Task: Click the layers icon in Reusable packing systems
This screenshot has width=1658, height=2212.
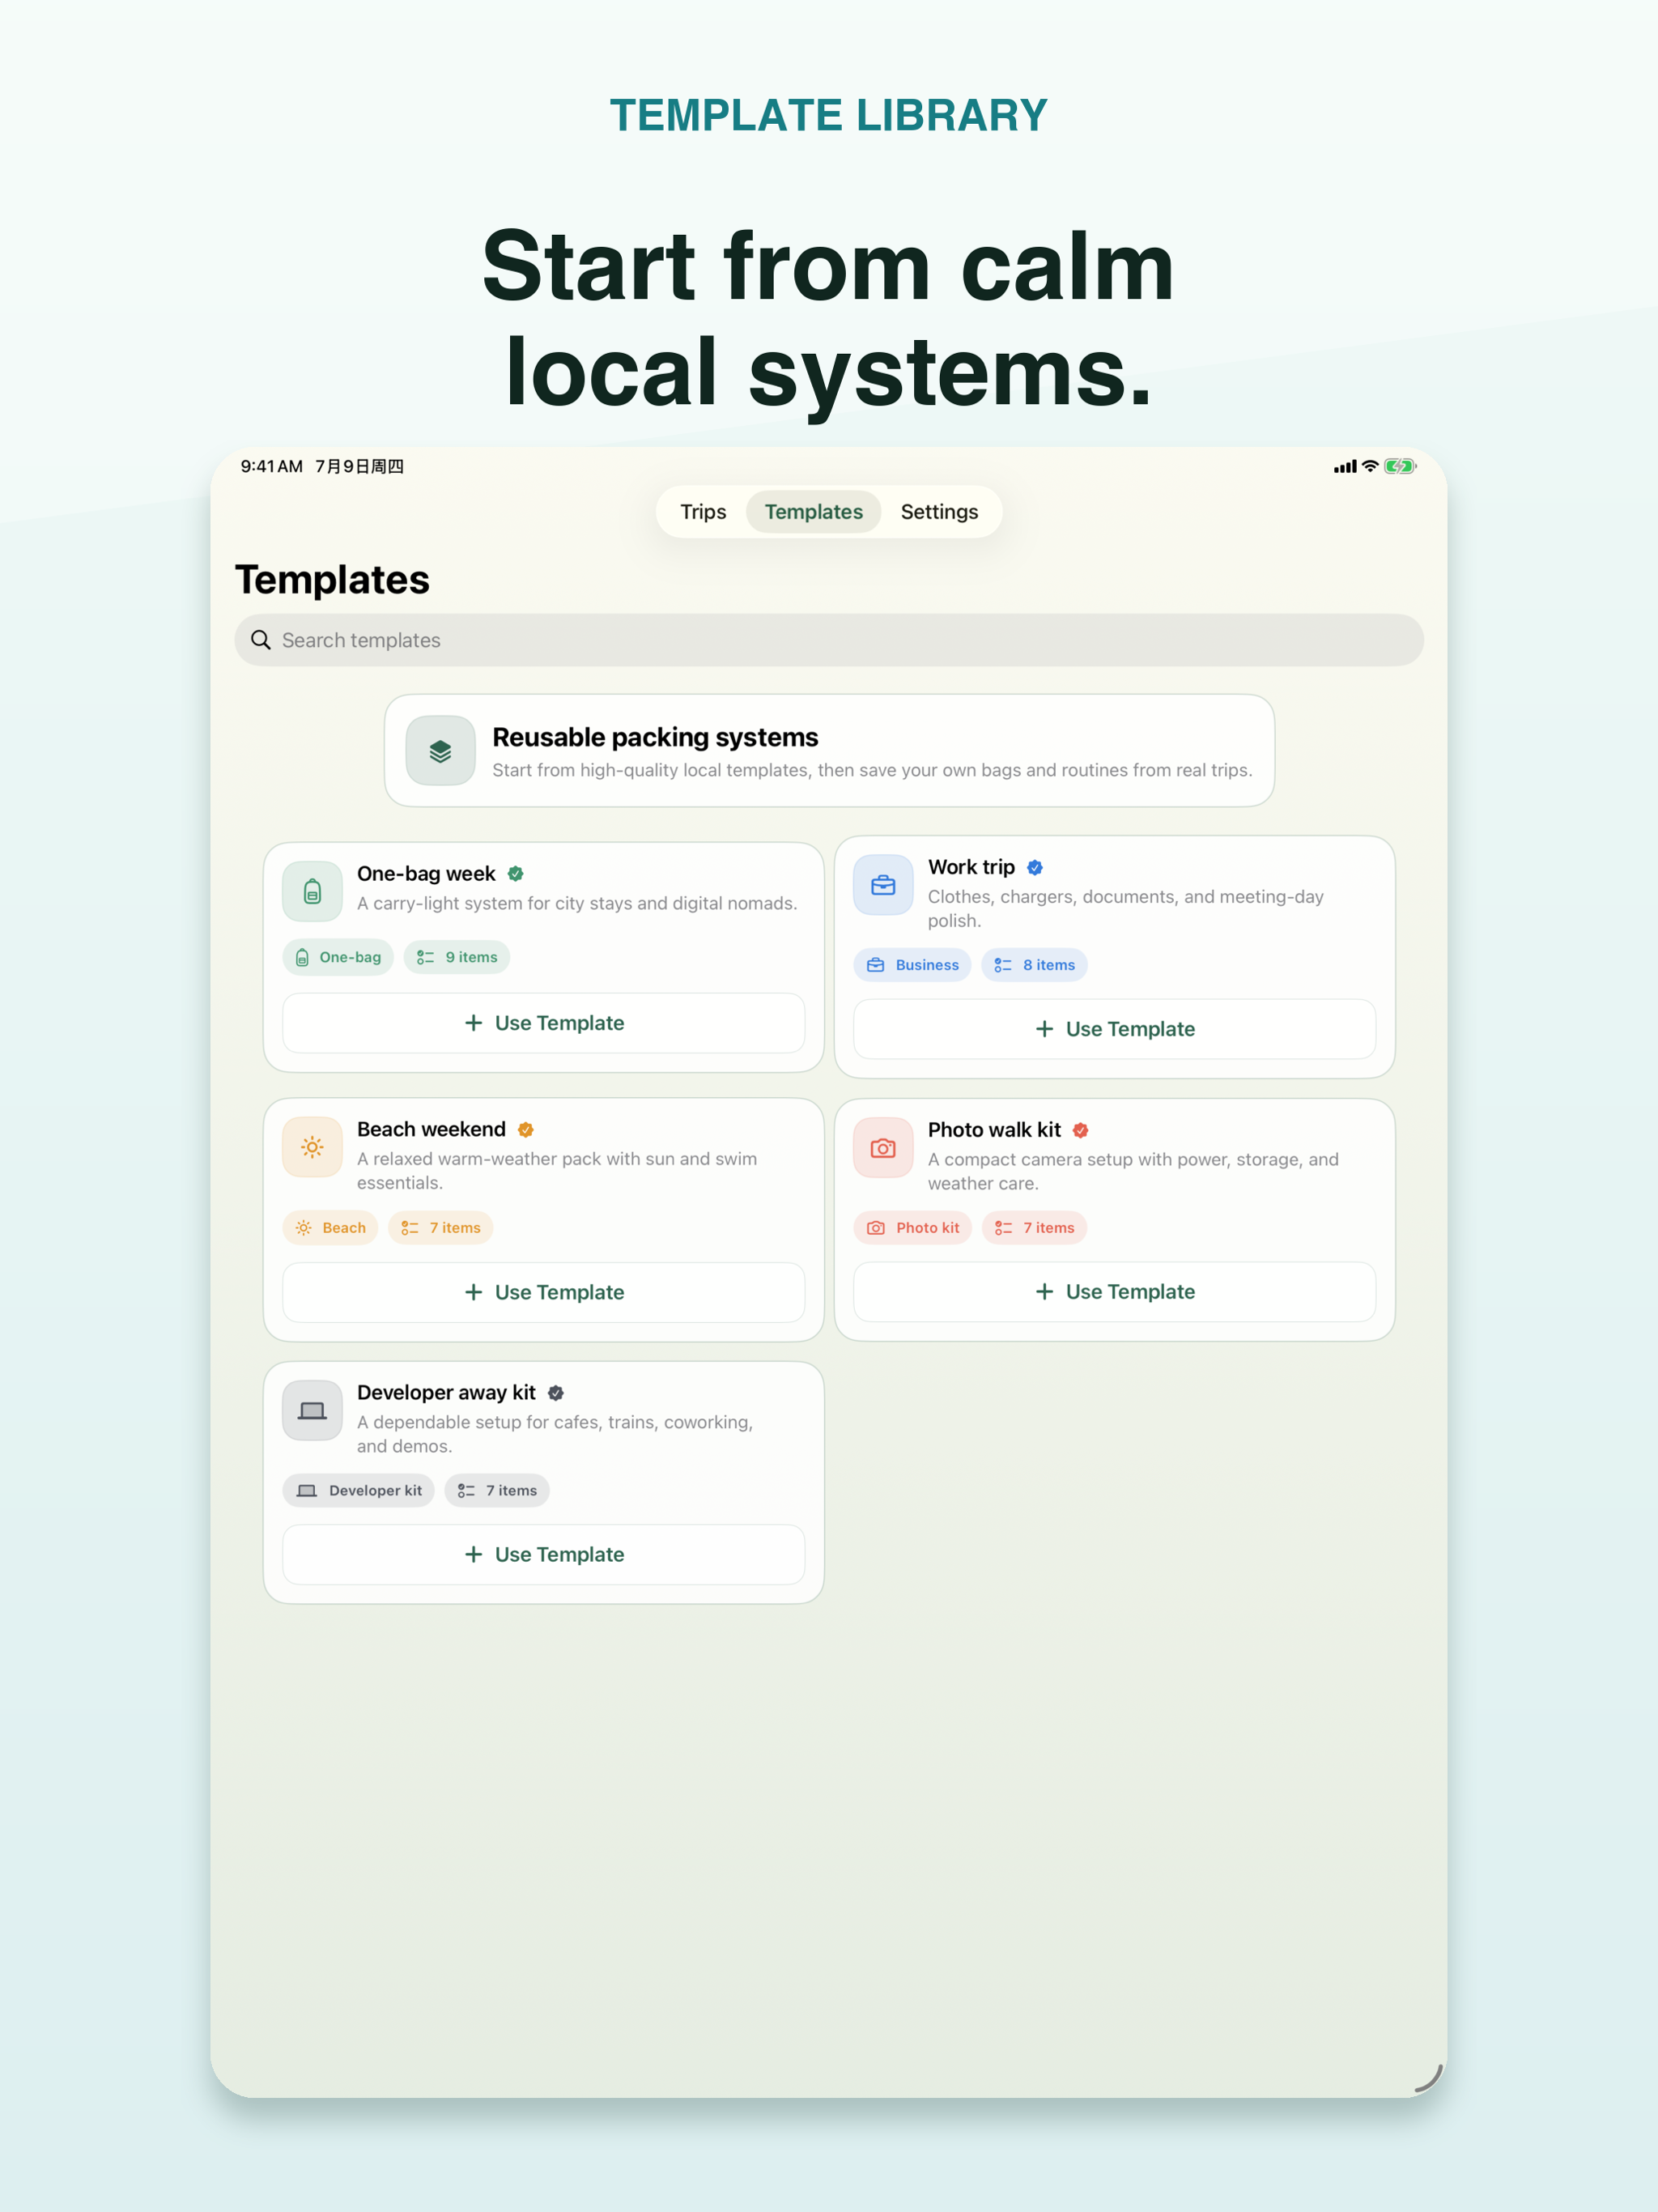Action: (x=440, y=751)
